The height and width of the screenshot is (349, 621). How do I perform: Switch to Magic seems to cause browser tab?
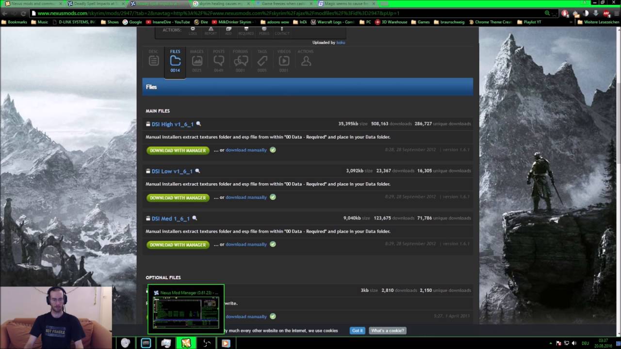(346, 3)
